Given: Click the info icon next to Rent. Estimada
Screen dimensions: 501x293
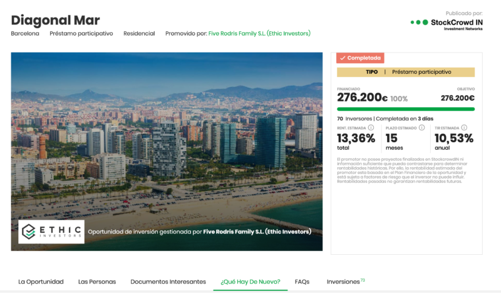Looking at the screenshot, I should [x=371, y=128].
